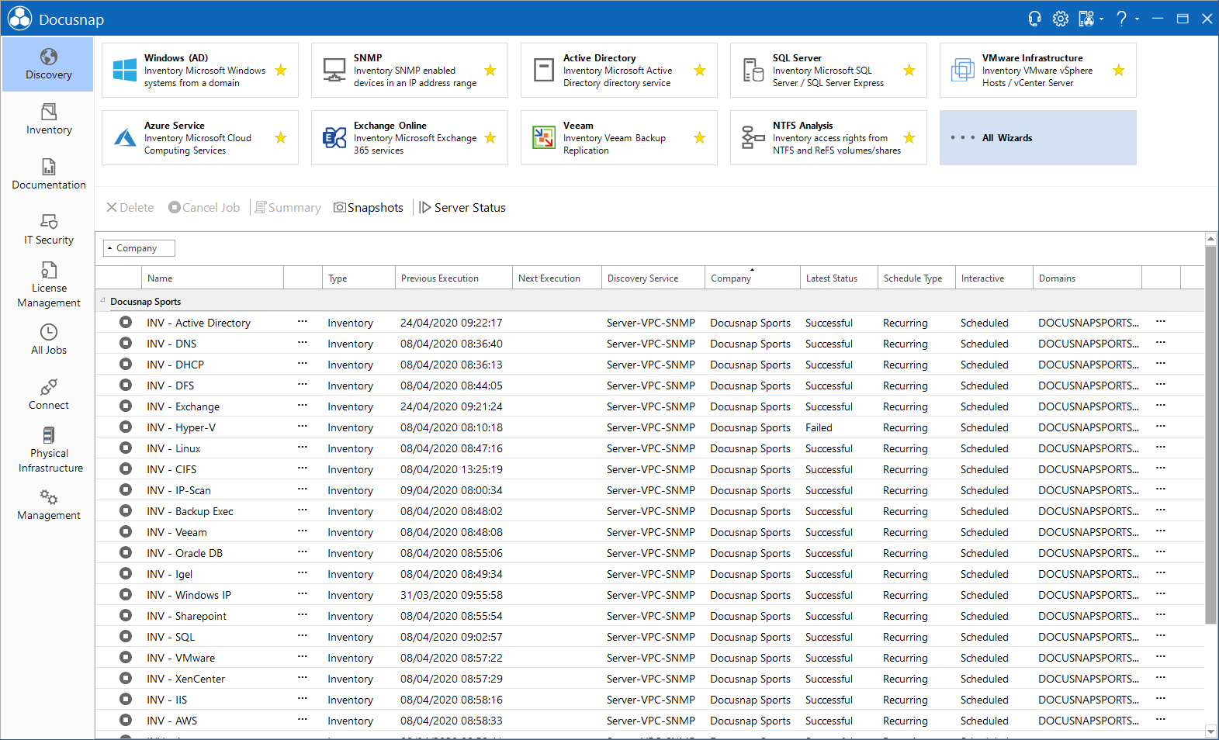Click the vertical scrollbar down arrow

tap(1210, 731)
